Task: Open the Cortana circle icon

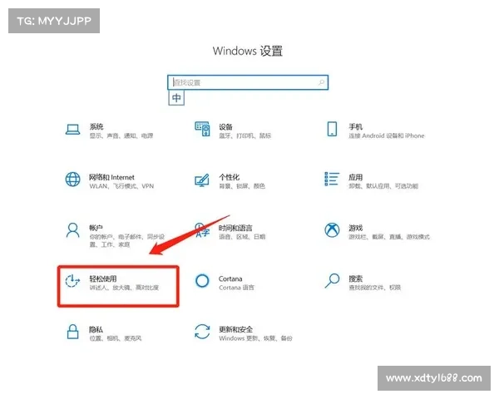Action: point(202,281)
